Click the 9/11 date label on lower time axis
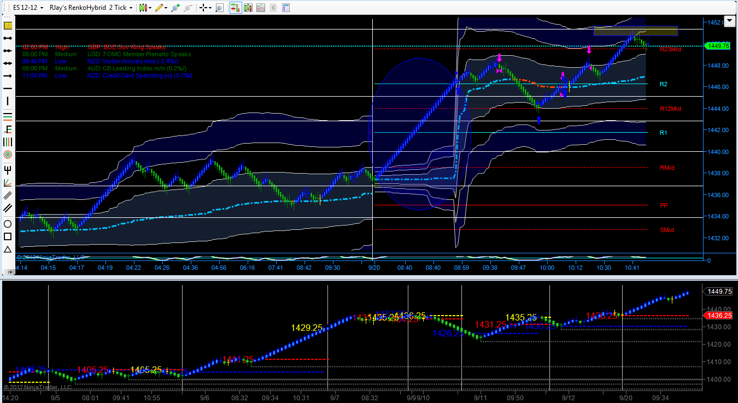 [481, 398]
